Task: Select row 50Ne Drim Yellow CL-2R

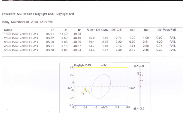Action: coord(20,50)
